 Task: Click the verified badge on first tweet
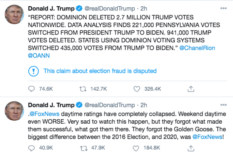(x=79, y=8)
